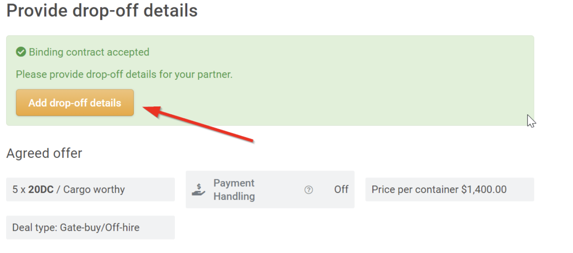Screen dimensions: 573x253
Task: Click the bold "20DC" container type
Action: point(41,190)
